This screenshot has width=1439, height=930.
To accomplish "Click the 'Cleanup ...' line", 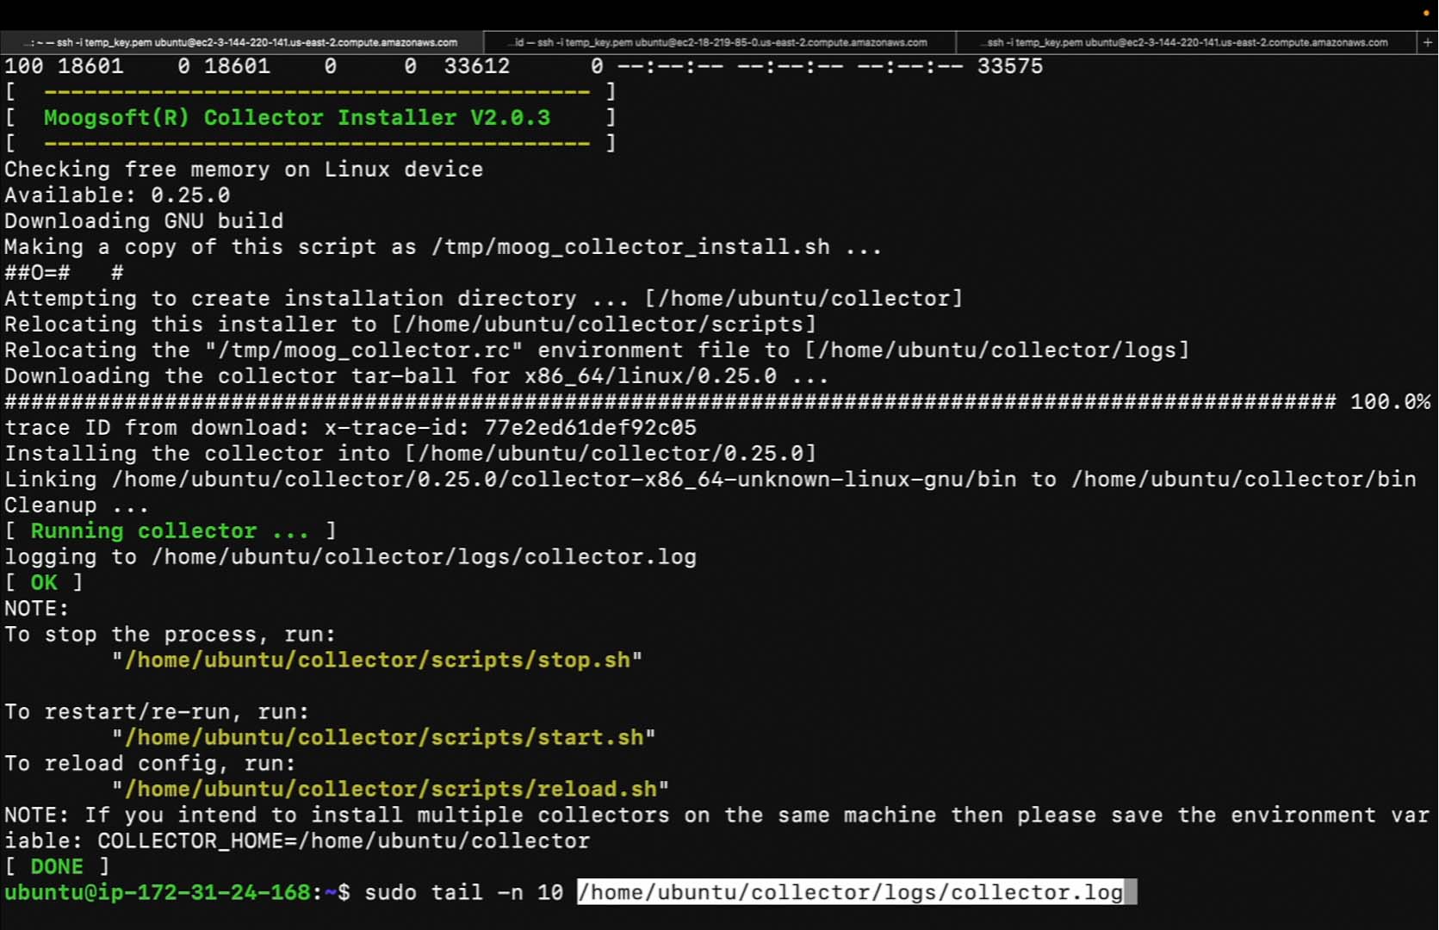I will 77,505.
